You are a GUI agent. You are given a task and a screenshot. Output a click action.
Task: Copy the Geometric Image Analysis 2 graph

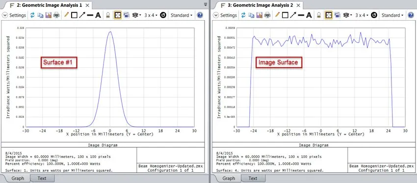point(251,15)
